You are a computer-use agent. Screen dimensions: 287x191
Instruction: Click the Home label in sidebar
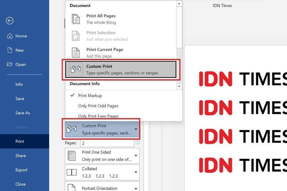21,36
